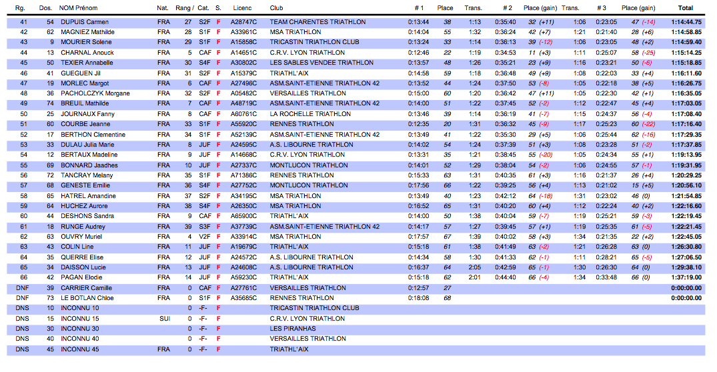The image size is (717, 372).
Task: Click the '# 1' column header
Action: click(420, 8)
